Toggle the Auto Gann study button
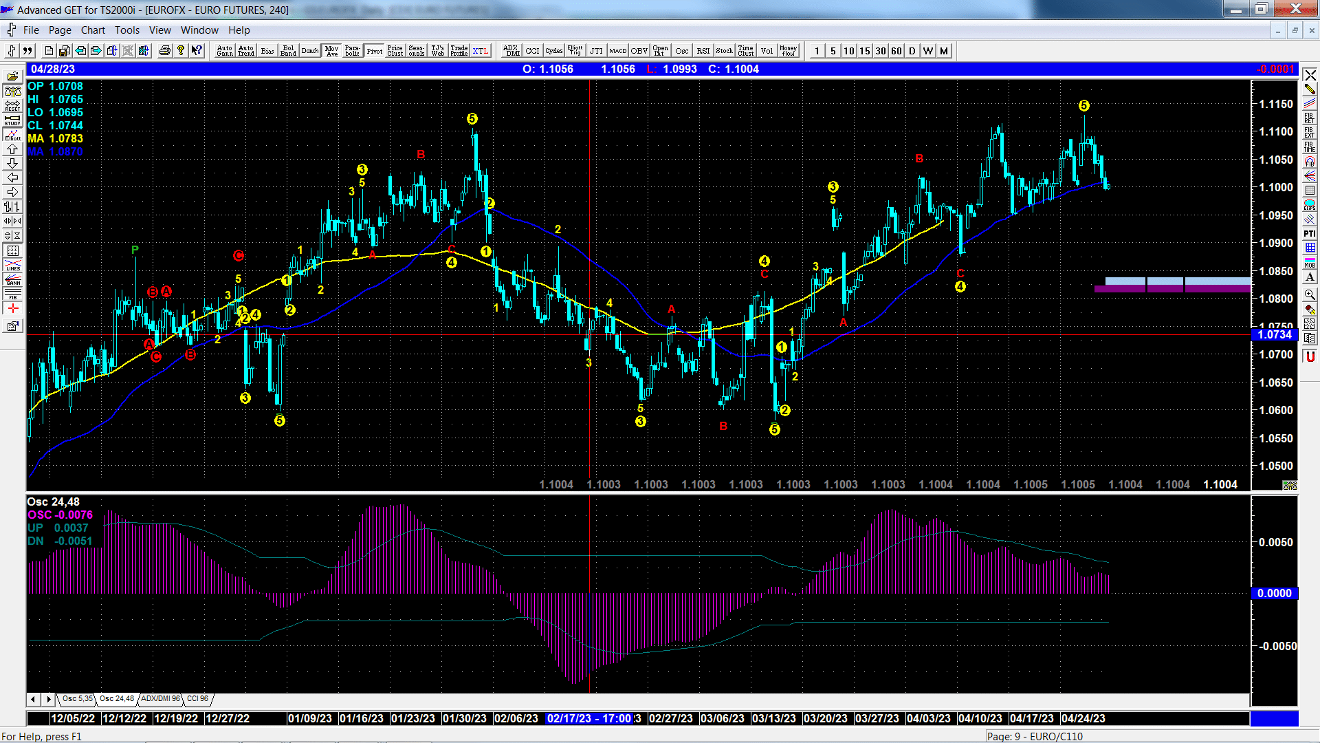Image resolution: width=1320 pixels, height=743 pixels. (x=225, y=51)
